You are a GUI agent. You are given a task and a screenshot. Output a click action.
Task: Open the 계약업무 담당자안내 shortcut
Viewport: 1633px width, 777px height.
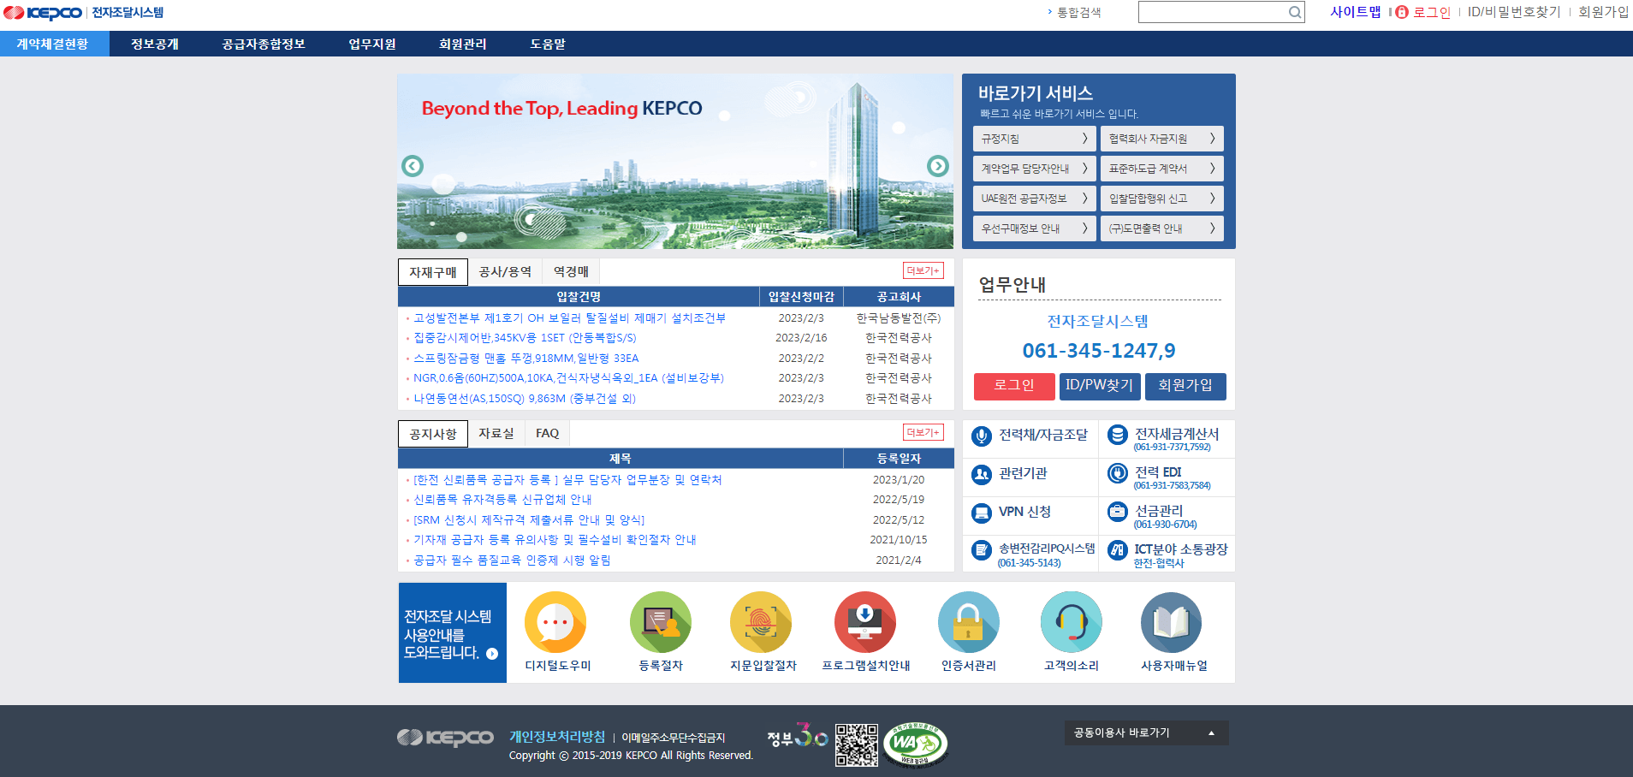1034,169
